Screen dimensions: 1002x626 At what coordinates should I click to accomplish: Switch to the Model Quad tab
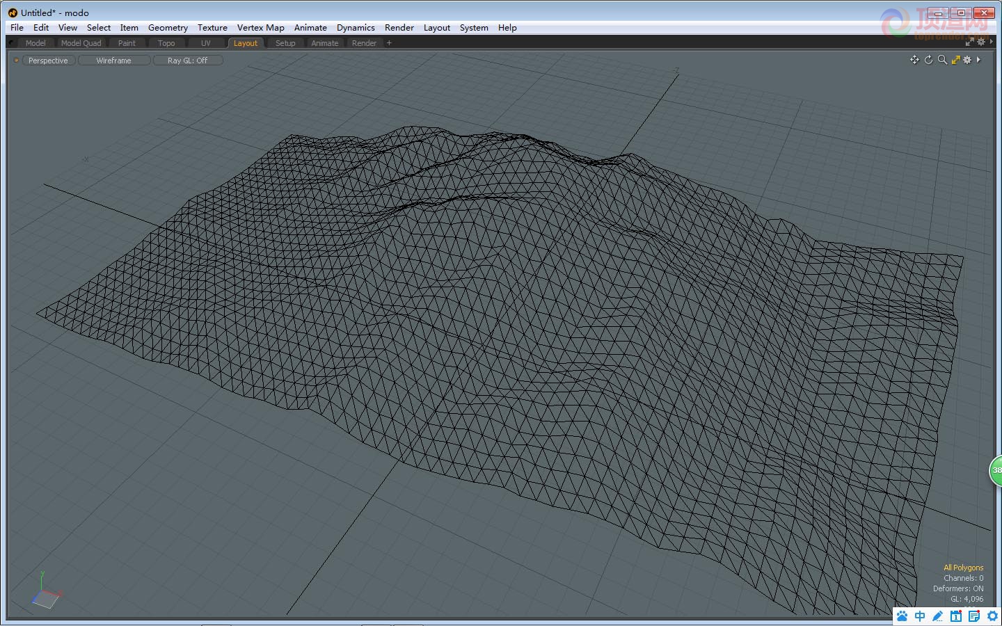(81, 43)
